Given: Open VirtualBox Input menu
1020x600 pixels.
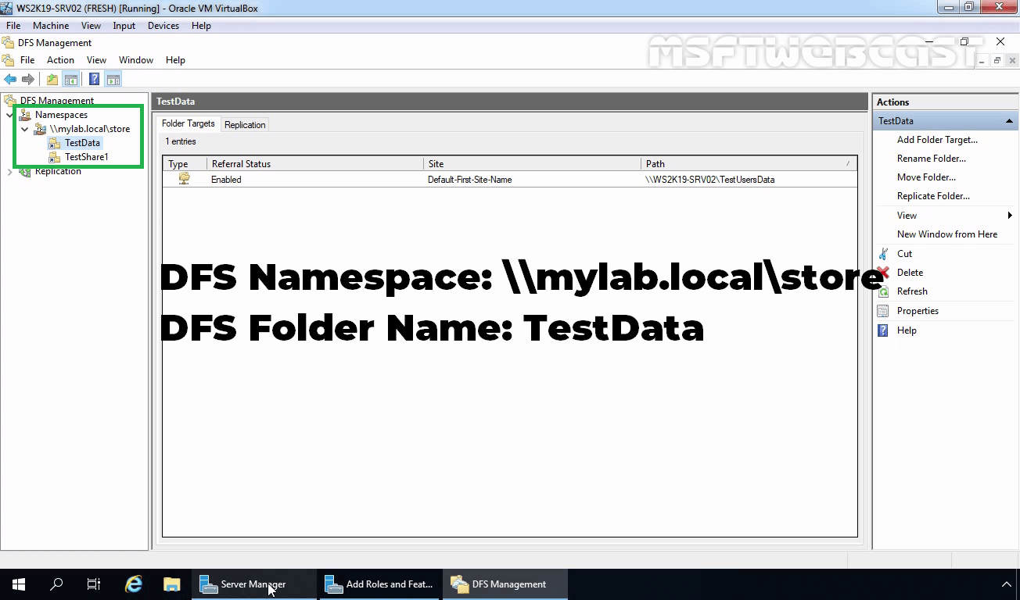Looking at the screenshot, I should point(124,26).
